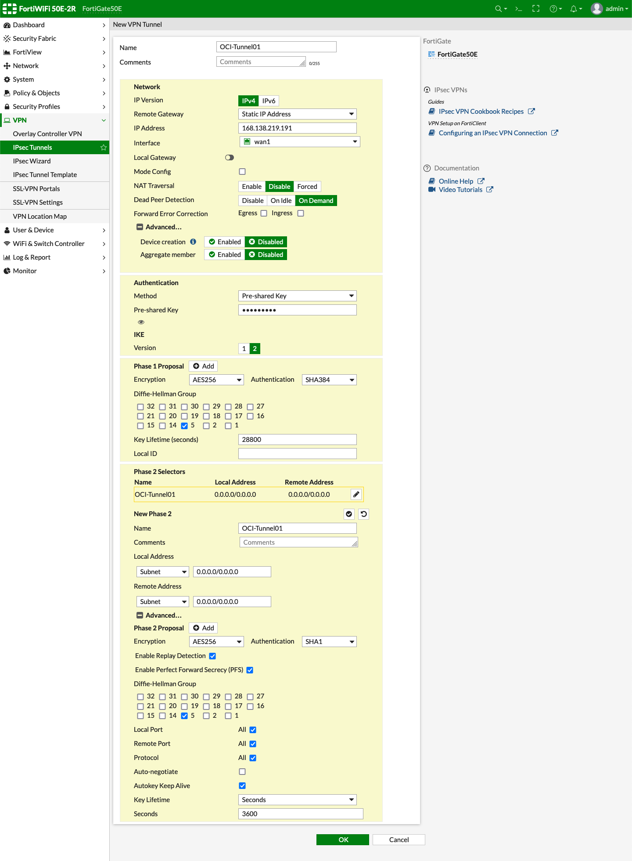Click the admin user avatar
The width and height of the screenshot is (632, 861).
[596, 9]
